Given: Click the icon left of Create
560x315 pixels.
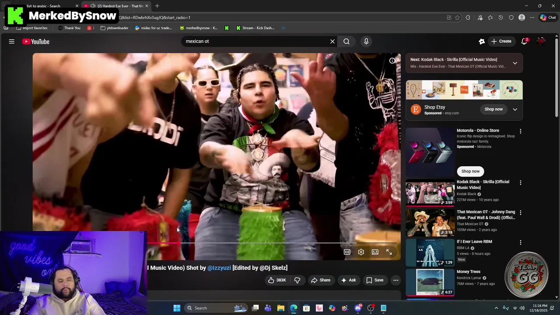Looking at the screenshot, I should click(482, 42).
